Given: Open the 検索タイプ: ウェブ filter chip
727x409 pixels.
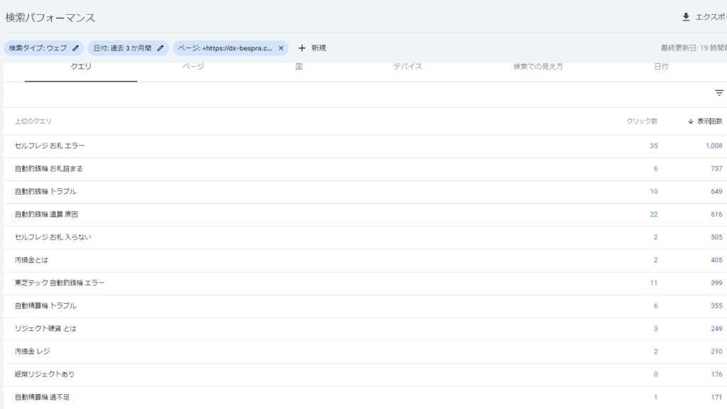Looking at the screenshot, I should click(x=38, y=48).
